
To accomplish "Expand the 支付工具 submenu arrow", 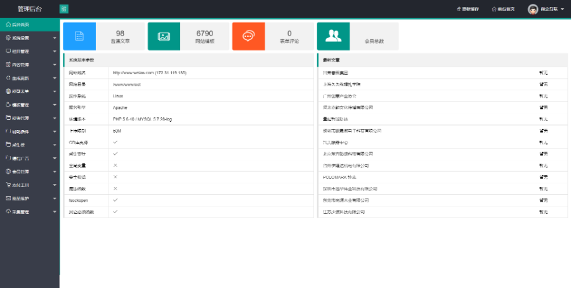I will click(x=55, y=185).
